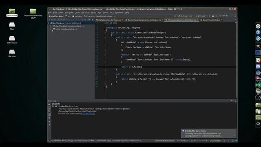Launch Slack from the dock
This screenshot has height=147, width=261.
tap(258, 60)
